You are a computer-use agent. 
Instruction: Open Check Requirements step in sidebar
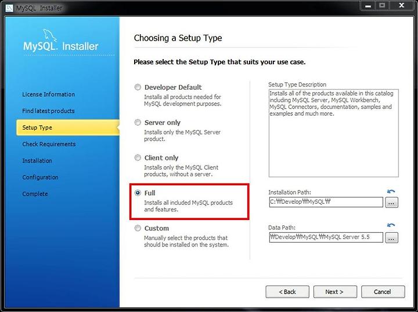coord(49,144)
